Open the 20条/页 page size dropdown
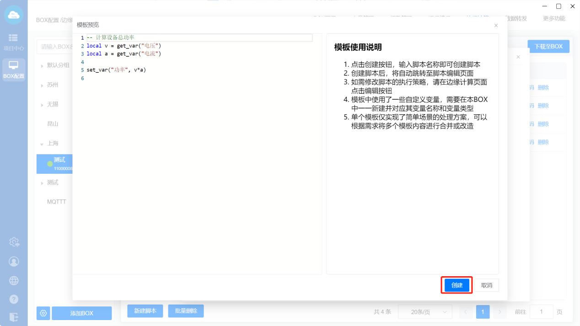Image resolution: width=580 pixels, height=326 pixels. [x=424, y=312]
